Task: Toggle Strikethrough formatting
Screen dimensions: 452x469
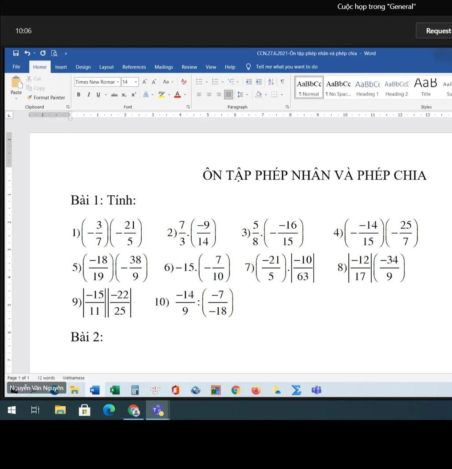Action: pos(114,95)
